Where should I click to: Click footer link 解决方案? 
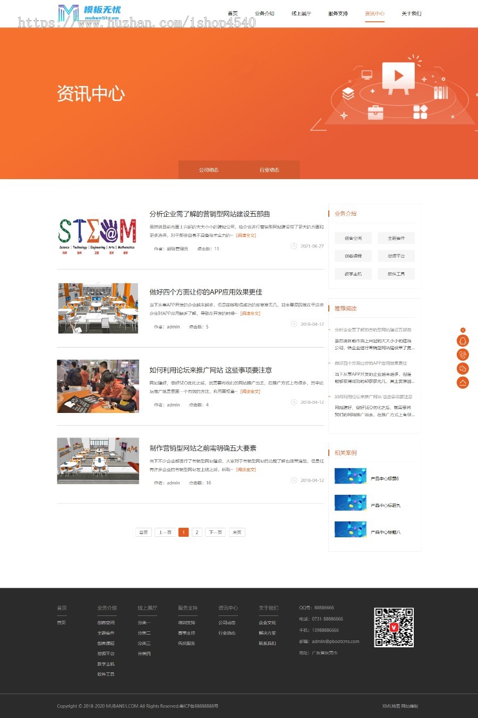click(x=267, y=633)
